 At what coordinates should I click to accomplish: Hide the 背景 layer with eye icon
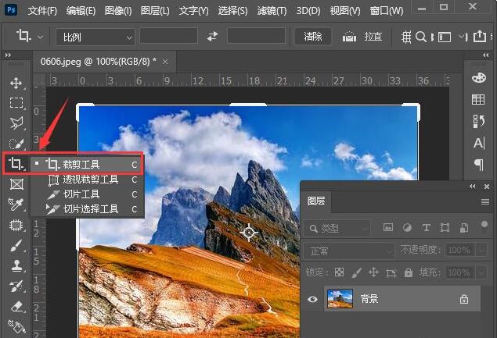pos(313,299)
